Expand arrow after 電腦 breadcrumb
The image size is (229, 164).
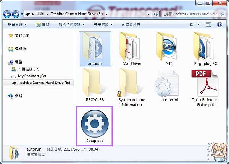click(x=47, y=14)
